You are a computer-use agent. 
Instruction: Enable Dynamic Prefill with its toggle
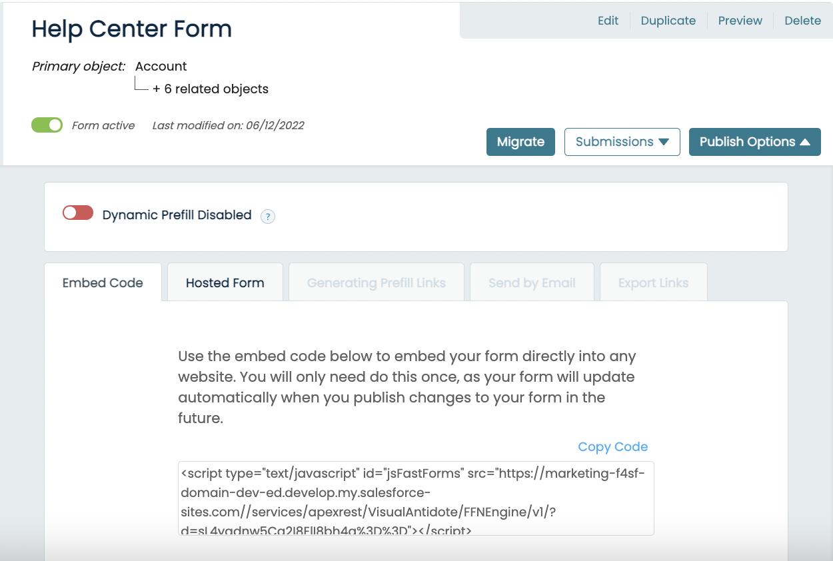[78, 213]
